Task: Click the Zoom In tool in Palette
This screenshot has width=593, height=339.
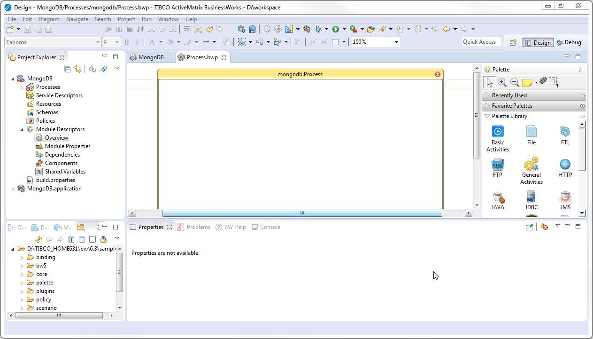Action: tap(502, 82)
